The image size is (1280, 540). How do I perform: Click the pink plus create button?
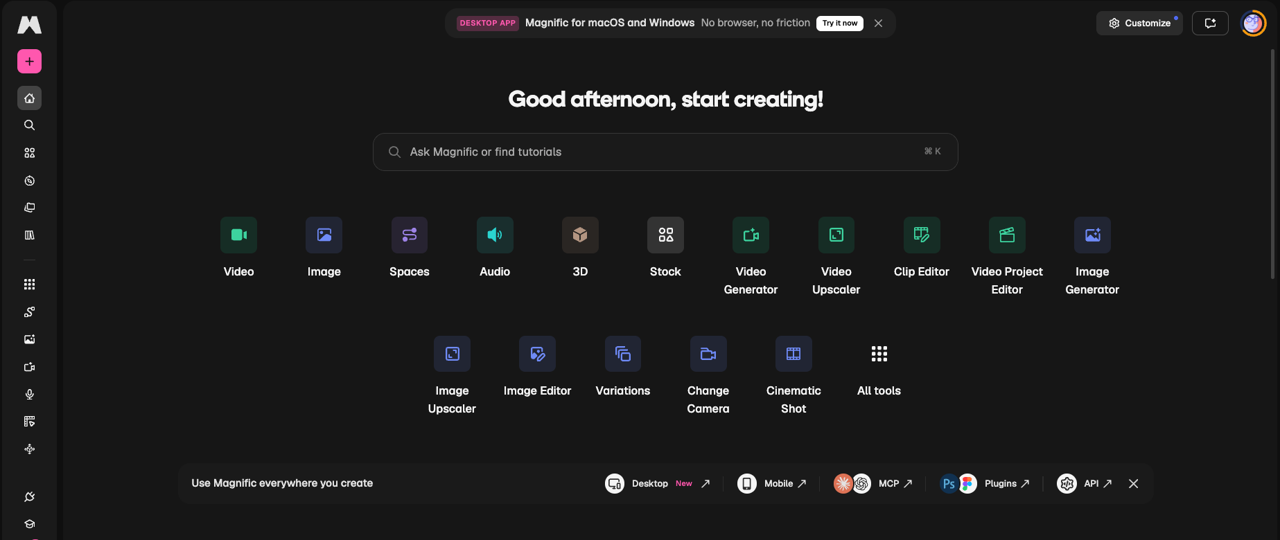29,62
